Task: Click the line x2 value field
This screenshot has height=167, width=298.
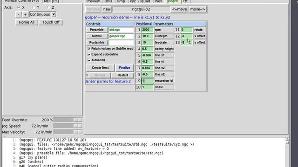Action: tap(148, 68)
